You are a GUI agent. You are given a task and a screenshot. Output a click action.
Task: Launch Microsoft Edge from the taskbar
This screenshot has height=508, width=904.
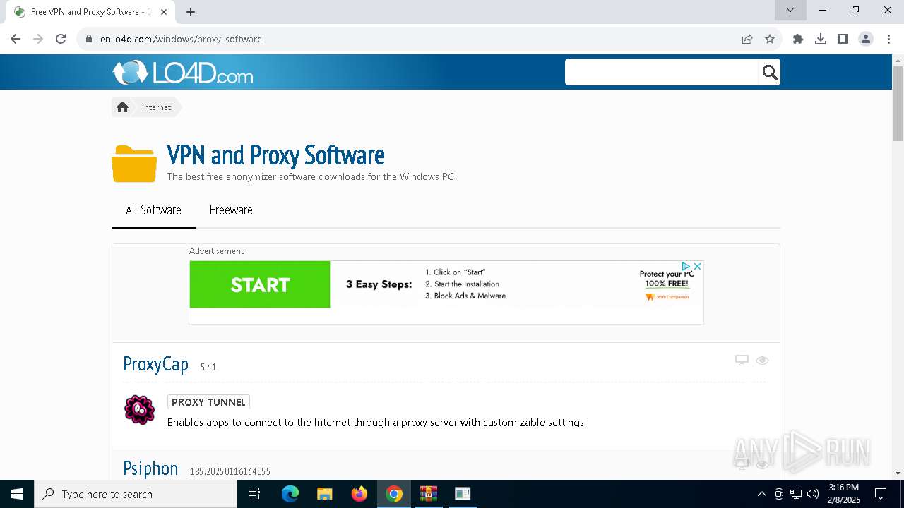click(x=290, y=494)
